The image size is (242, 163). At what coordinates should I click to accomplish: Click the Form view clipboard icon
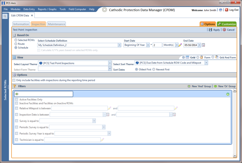click(x=202, y=57)
